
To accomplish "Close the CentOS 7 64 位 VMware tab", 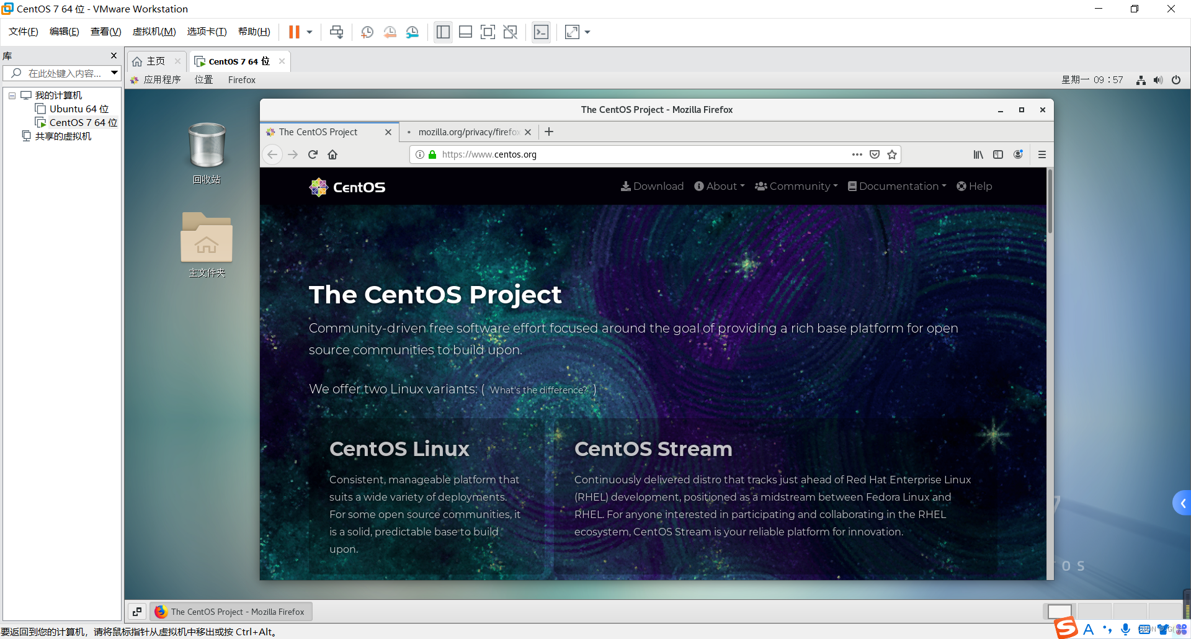I will pos(282,61).
